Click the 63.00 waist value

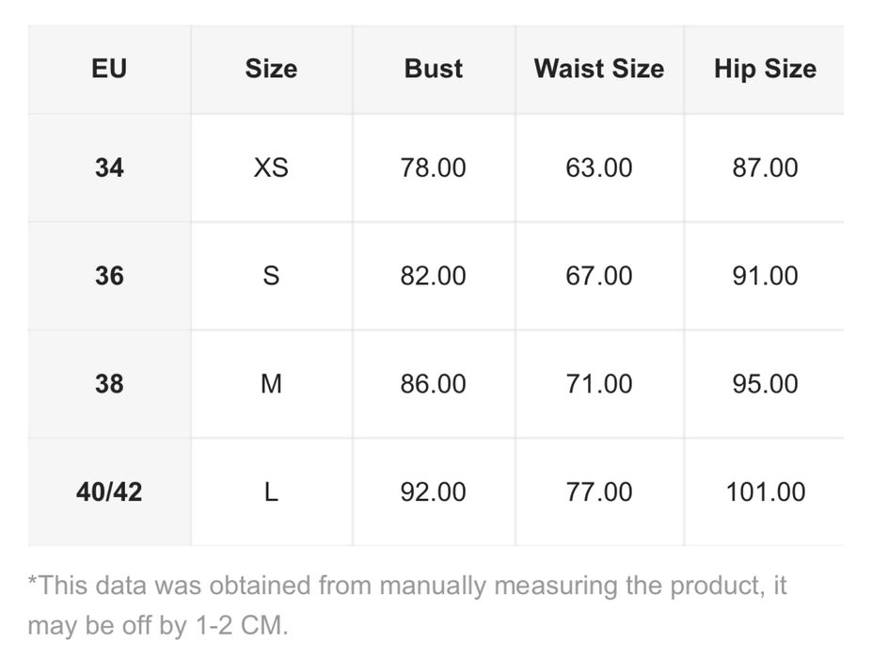(x=598, y=168)
